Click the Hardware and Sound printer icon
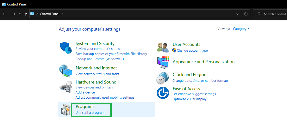This screenshot has height=131, width=287. pyautogui.click(x=66, y=87)
